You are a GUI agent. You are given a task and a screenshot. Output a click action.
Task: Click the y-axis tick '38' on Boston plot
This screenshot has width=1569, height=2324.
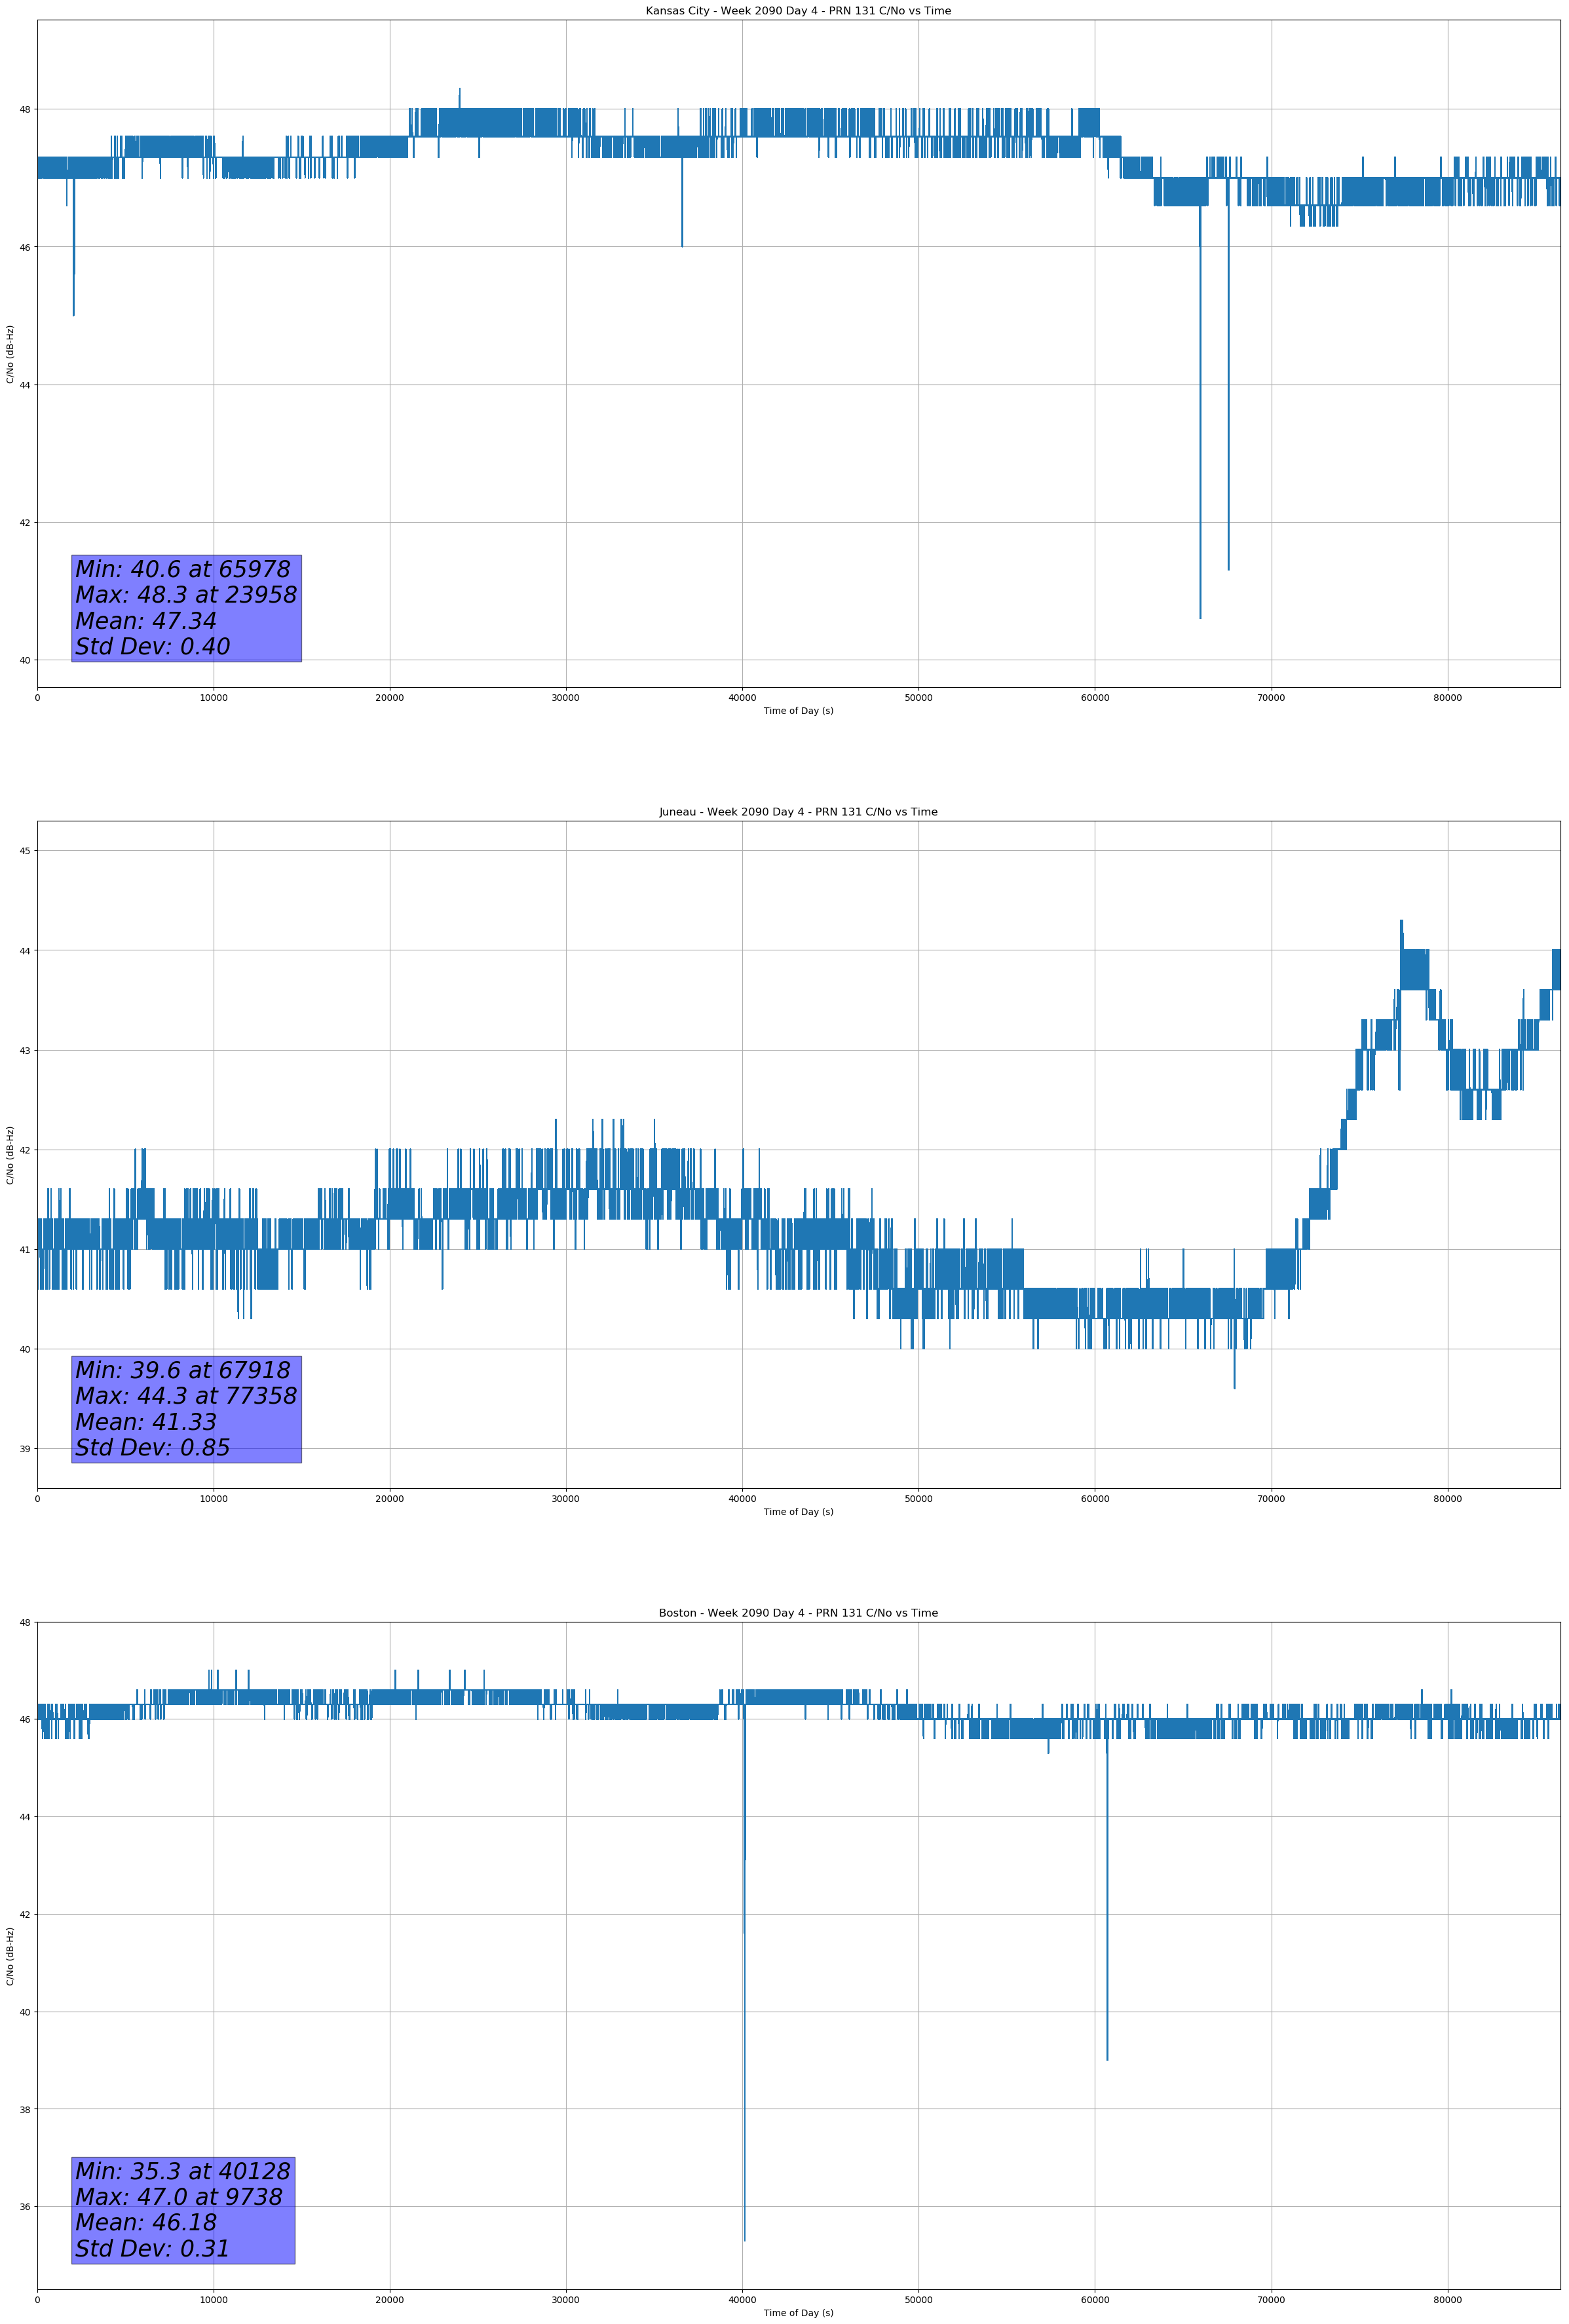click(x=25, y=2110)
